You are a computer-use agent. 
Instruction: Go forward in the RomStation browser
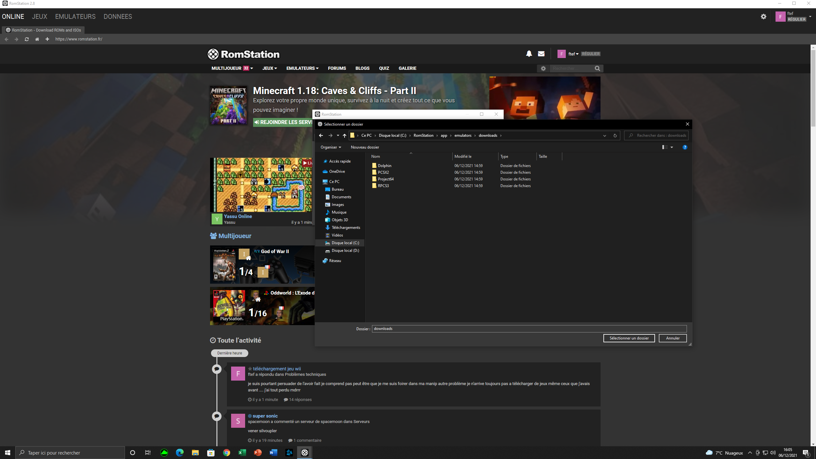pos(17,39)
